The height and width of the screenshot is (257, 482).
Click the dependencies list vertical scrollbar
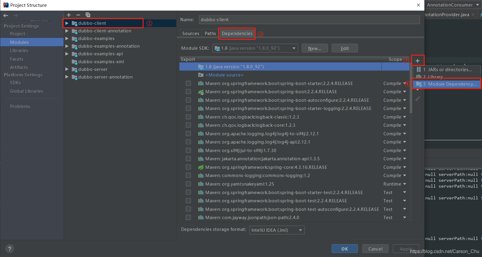pos(411,88)
